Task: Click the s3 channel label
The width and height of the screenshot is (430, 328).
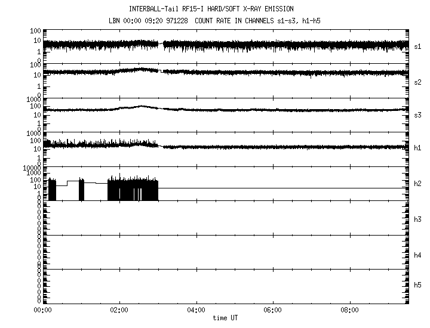Action: click(x=418, y=115)
